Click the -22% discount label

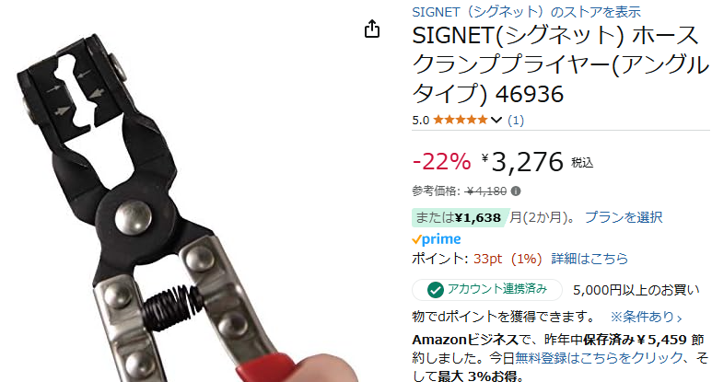click(x=441, y=162)
